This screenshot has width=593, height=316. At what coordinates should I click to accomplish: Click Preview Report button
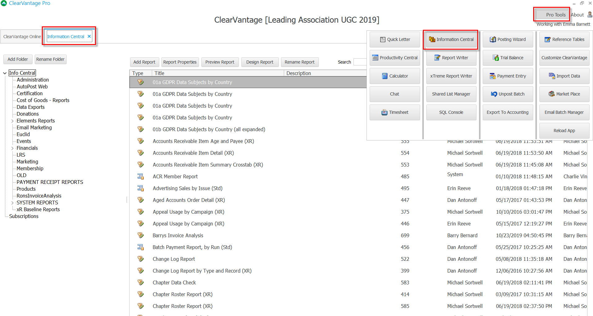[x=220, y=62]
